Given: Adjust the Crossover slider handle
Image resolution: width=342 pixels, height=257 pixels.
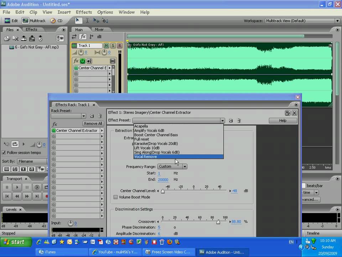Looking at the screenshot, I should (x=218, y=222).
